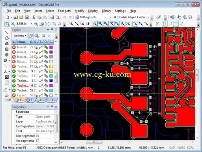Click the Print icon
This screenshot has height=152, width=202.
pyautogui.click(x=52, y=17)
